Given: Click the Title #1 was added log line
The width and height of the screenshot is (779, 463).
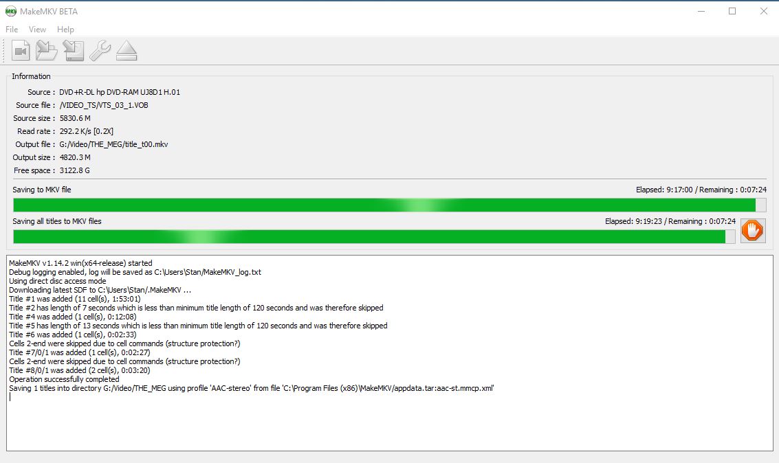Looking at the screenshot, I should tap(74, 299).
